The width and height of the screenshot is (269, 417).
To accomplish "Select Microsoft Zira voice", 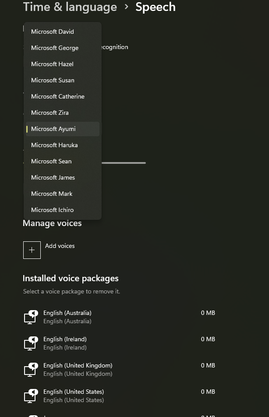I will pos(63,113).
